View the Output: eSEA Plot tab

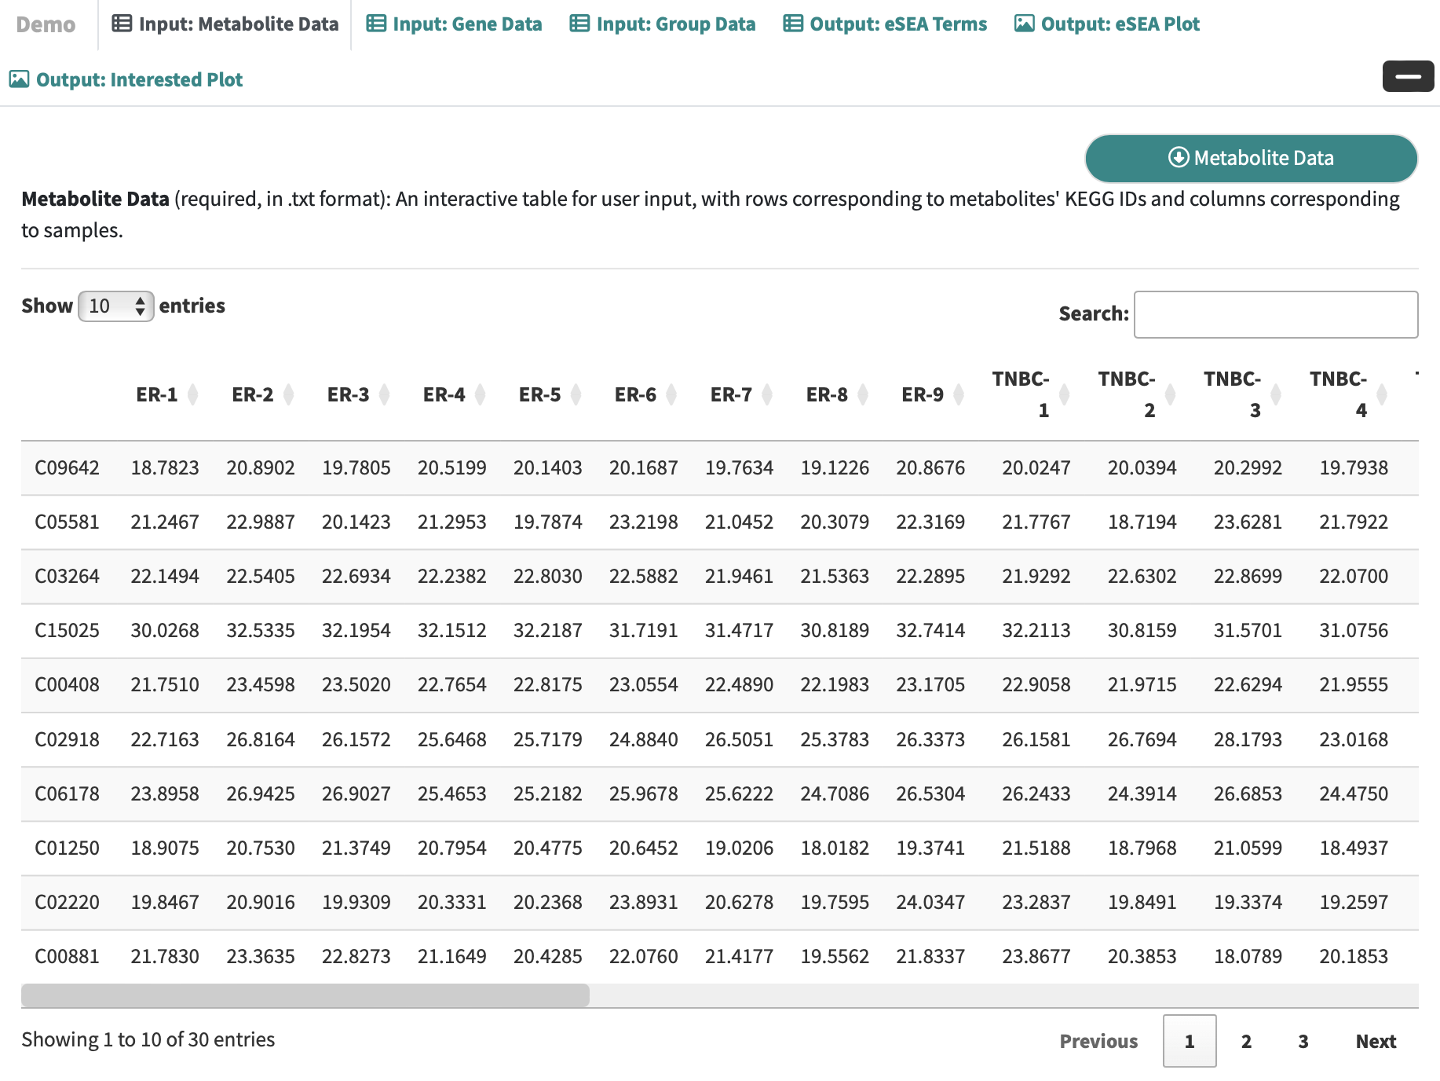pyautogui.click(x=1107, y=24)
